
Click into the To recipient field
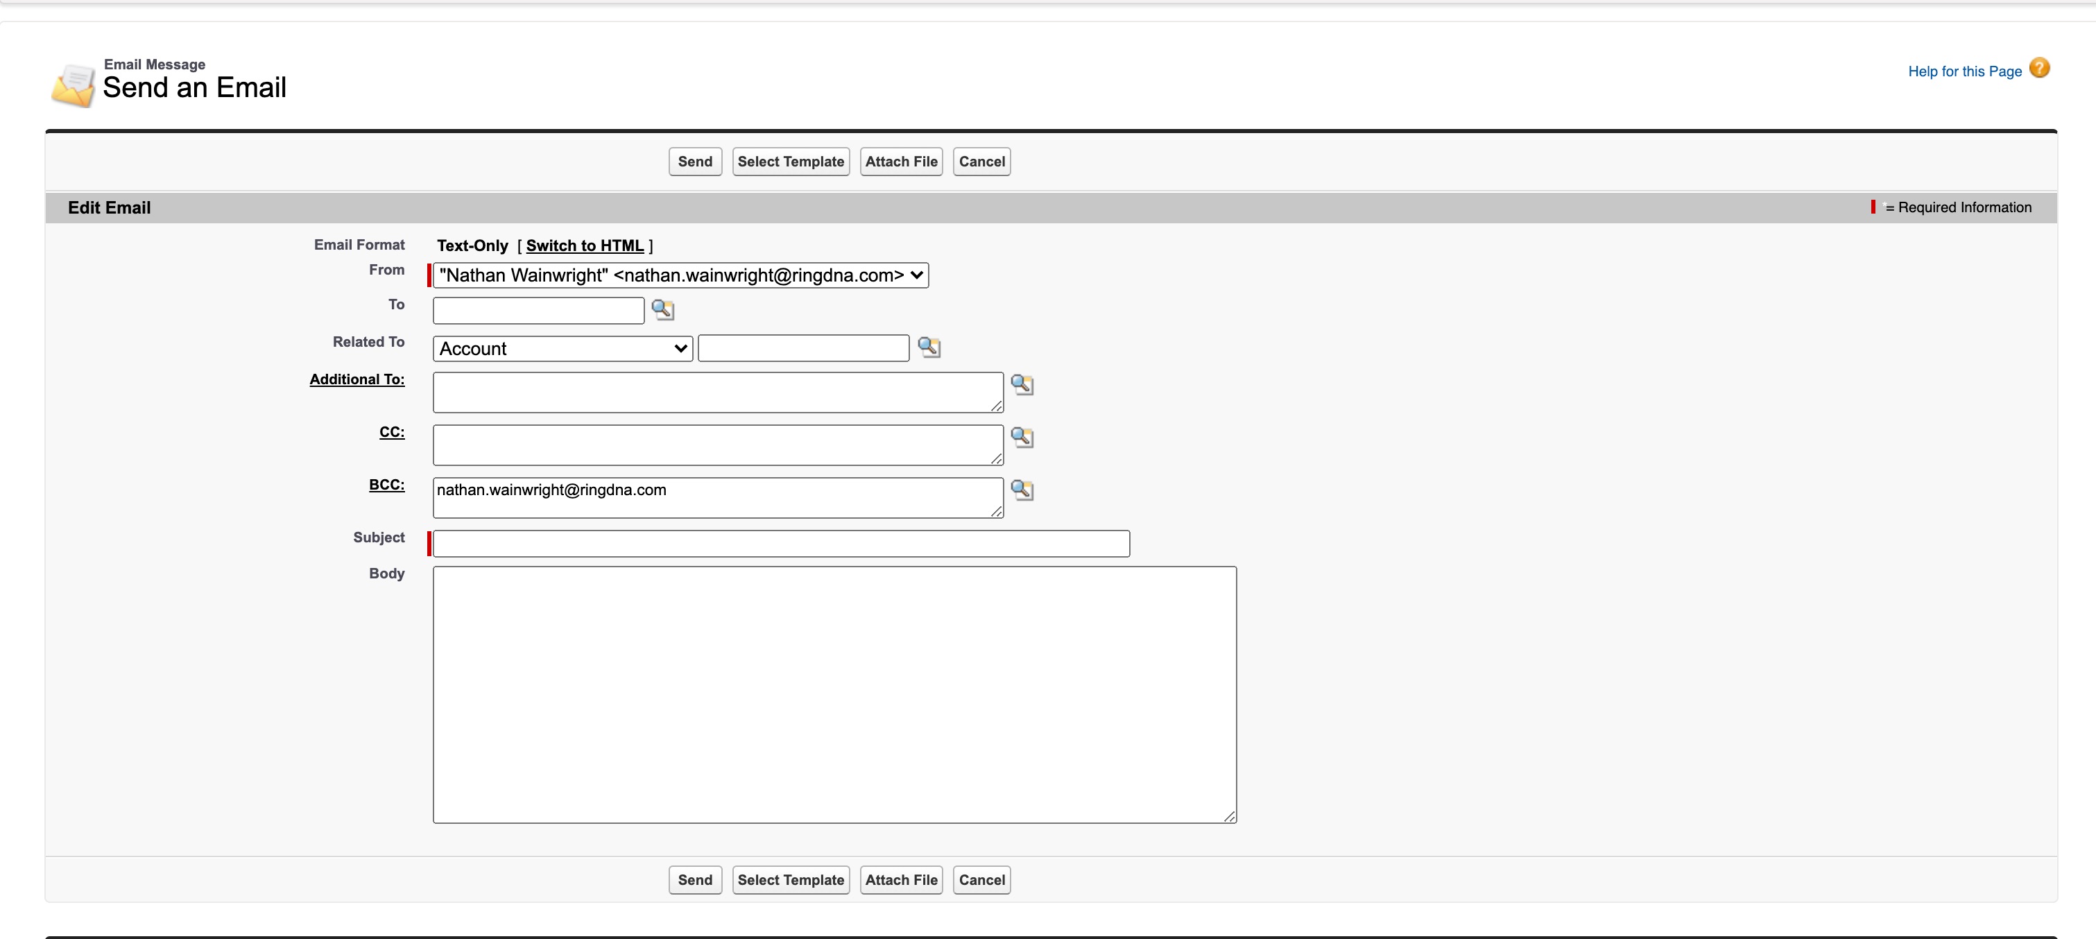[x=538, y=311]
